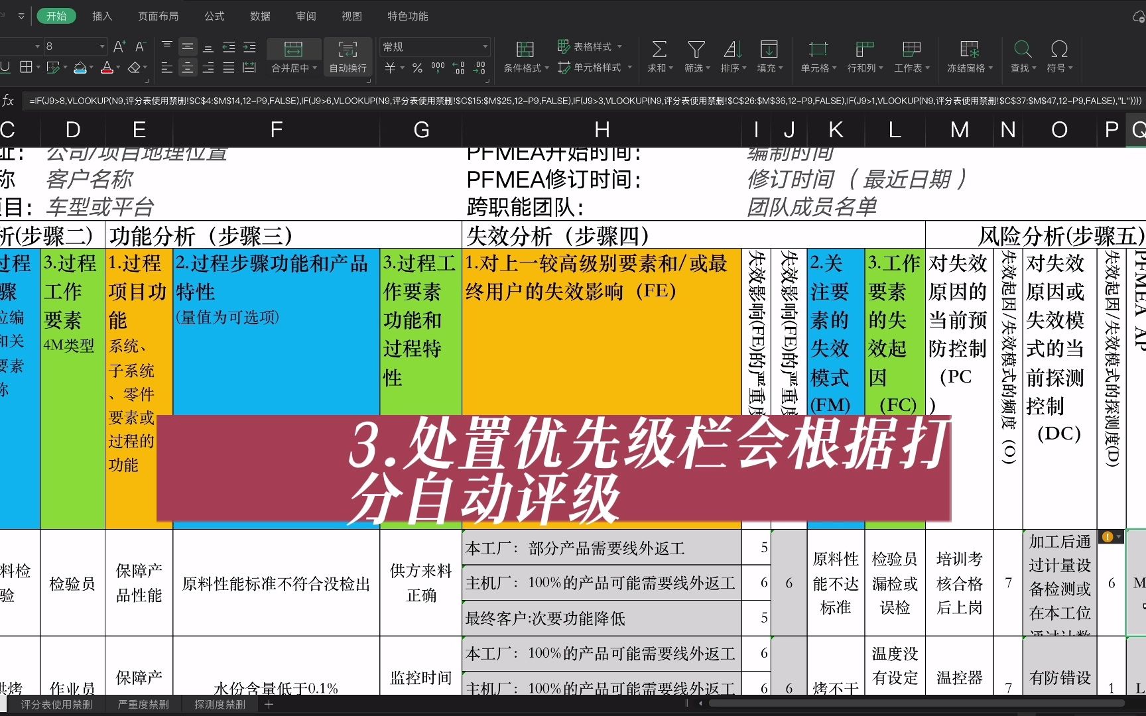Click the fx insert function button
This screenshot has height=716, width=1146.
click(x=8, y=101)
